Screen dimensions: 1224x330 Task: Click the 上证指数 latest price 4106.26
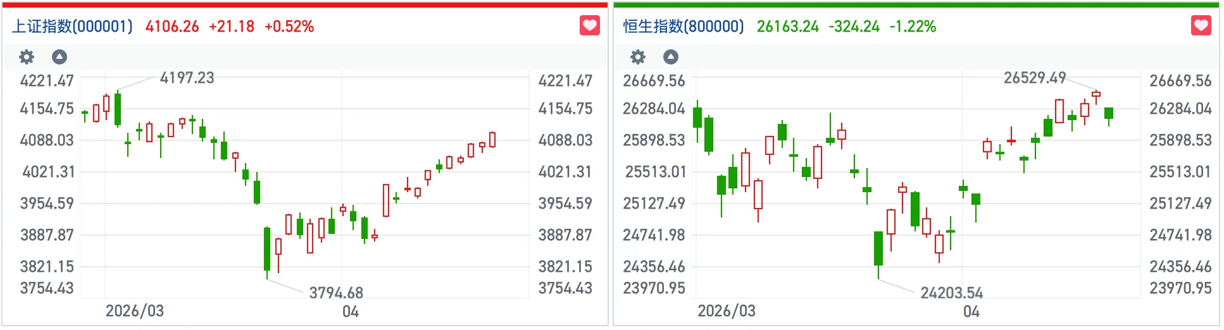click(x=172, y=27)
